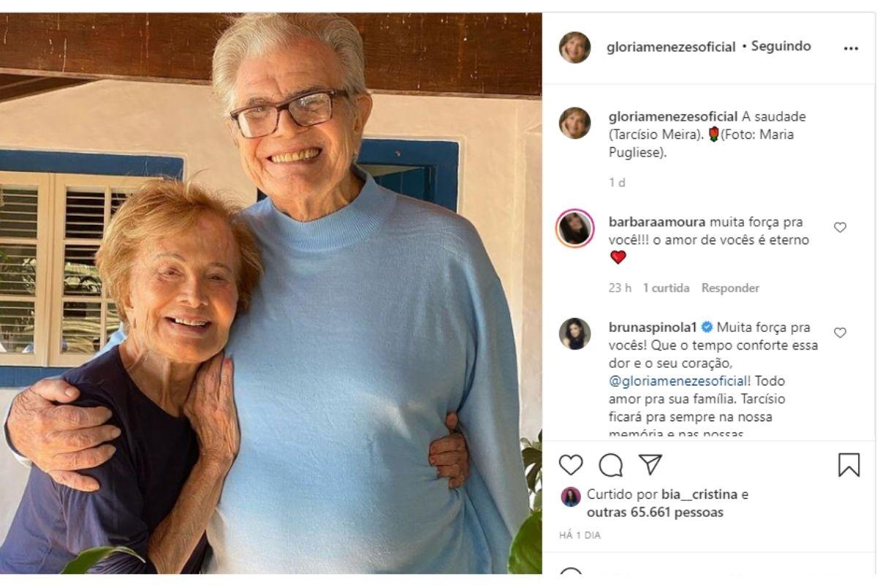Share the post with the paper plane icon

pyautogui.click(x=650, y=465)
